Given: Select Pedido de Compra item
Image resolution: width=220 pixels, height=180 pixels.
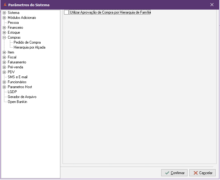Looking at the screenshot, I should coord(27,42).
